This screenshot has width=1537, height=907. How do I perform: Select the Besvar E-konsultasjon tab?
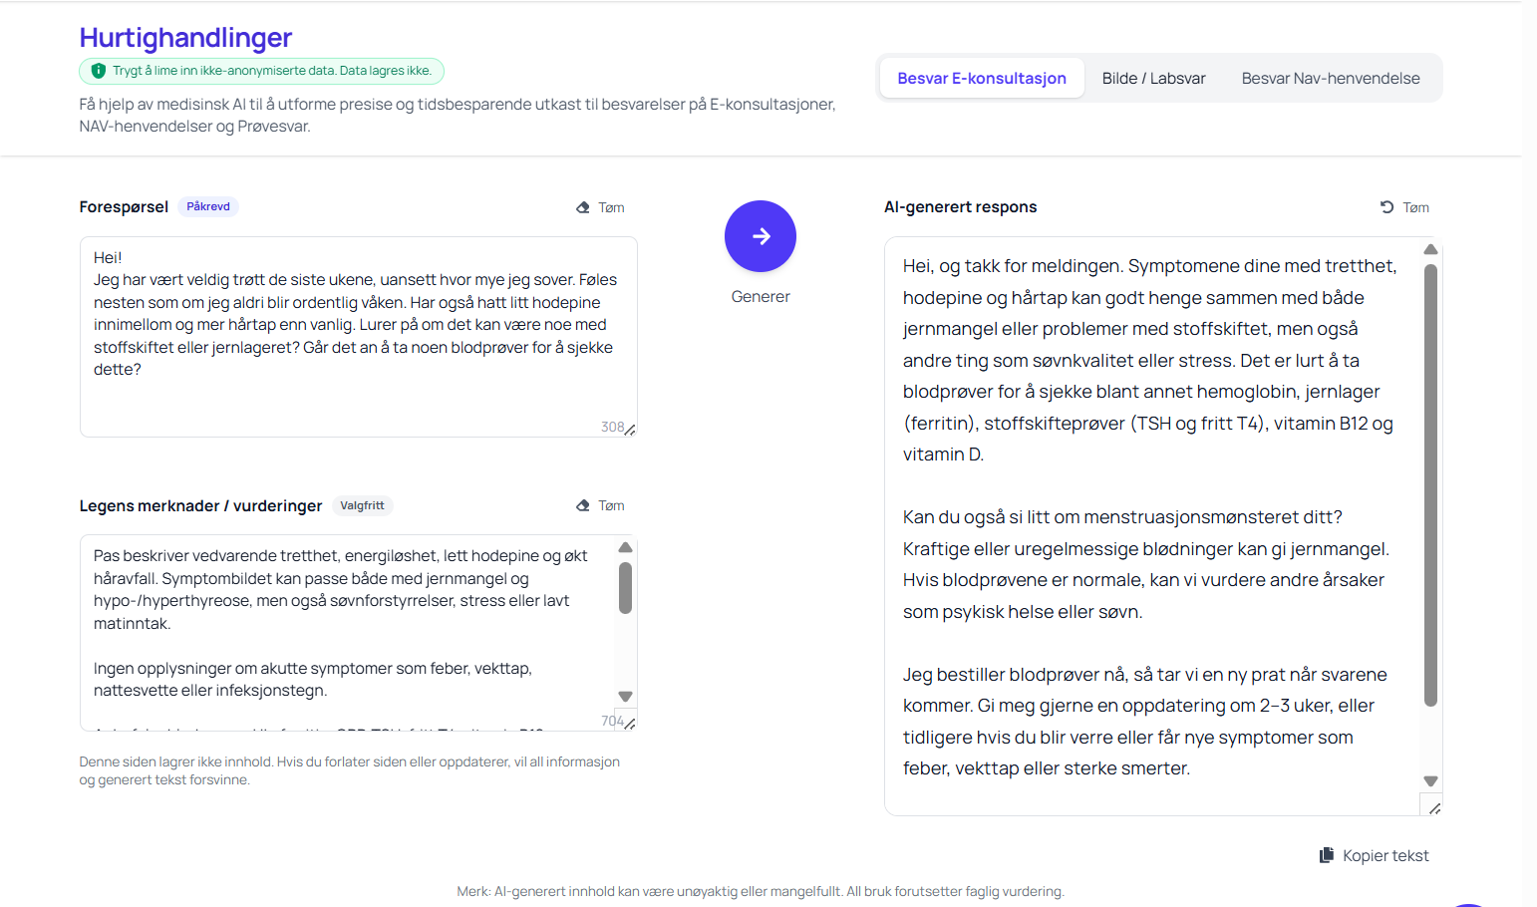point(981,78)
